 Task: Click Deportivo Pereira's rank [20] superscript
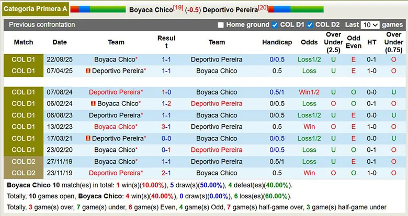(x=263, y=8)
